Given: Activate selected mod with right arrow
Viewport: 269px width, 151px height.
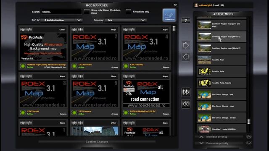Looking at the screenshot, I should 186,45.
